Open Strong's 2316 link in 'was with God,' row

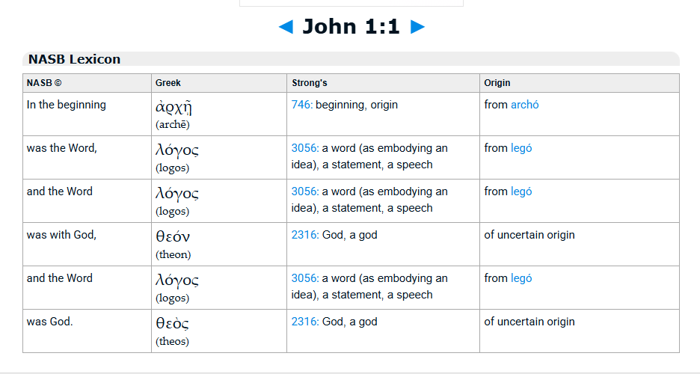tap(304, 235)
